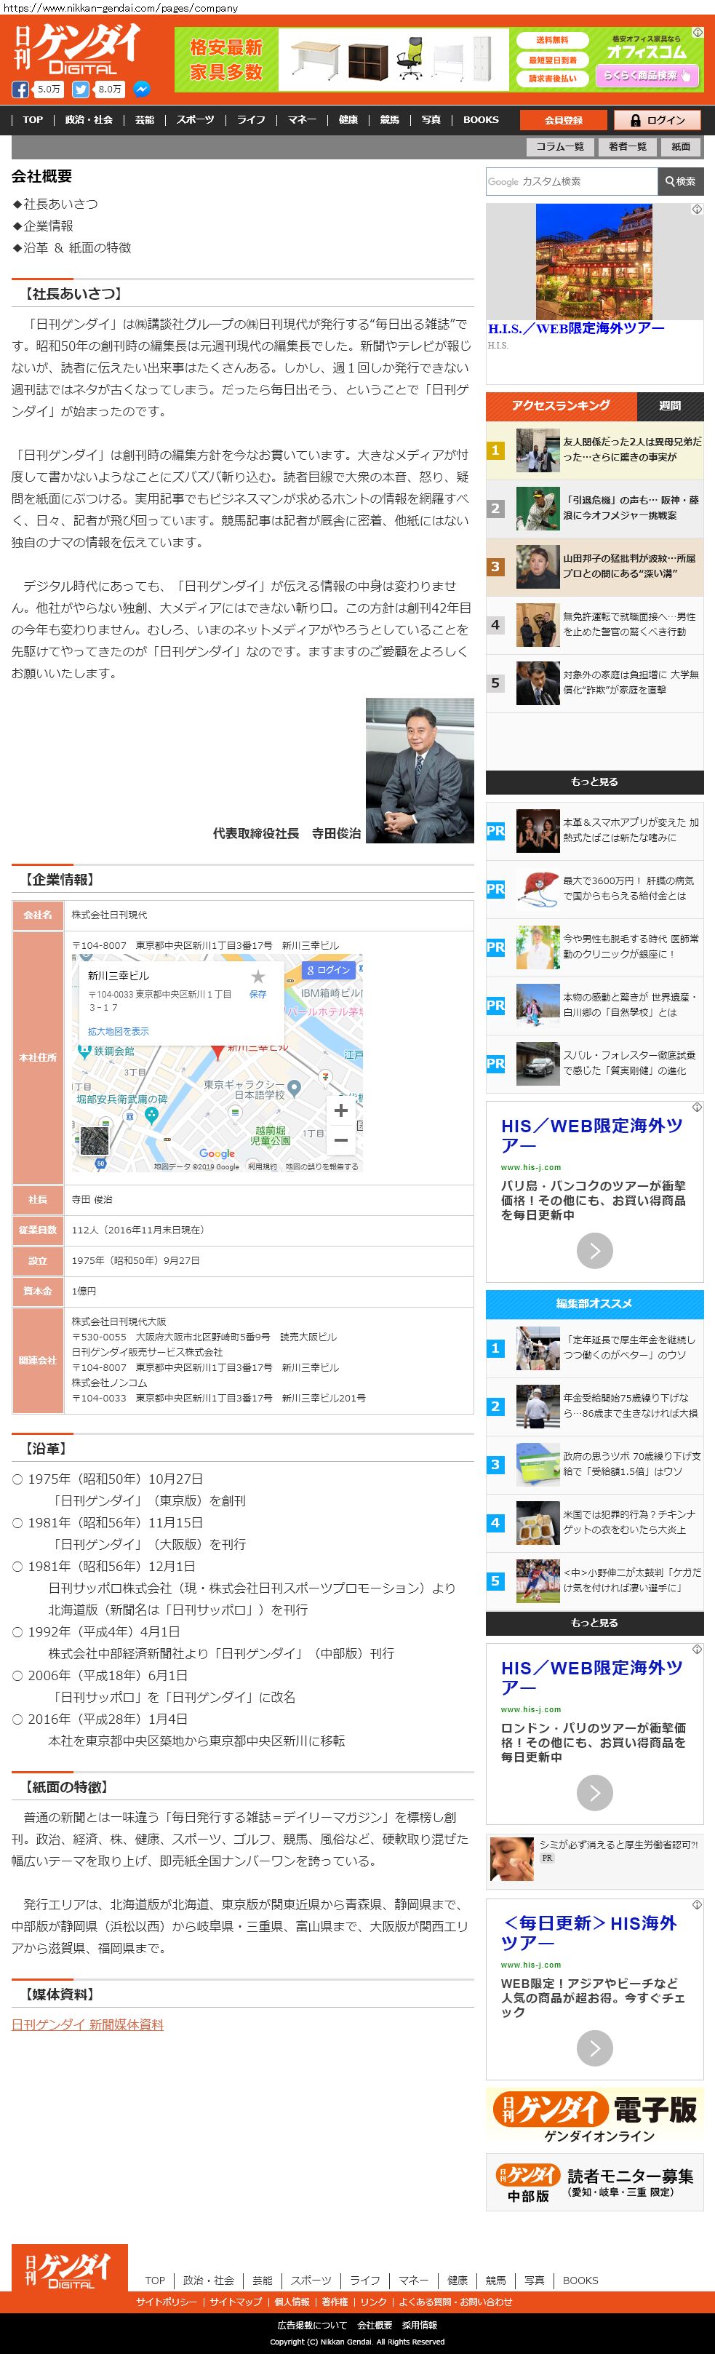
Task: Click the orange 会員登録 button
Action: (564, 120)
